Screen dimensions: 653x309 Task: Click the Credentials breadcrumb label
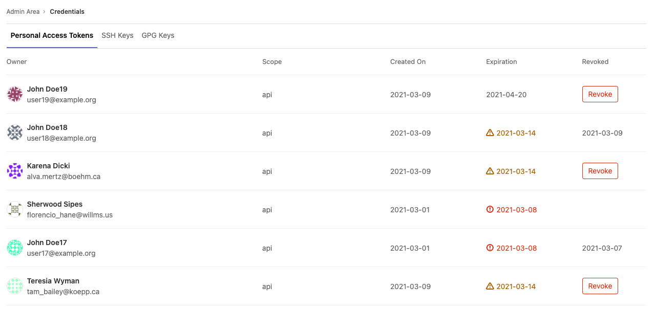coord(67,11)
